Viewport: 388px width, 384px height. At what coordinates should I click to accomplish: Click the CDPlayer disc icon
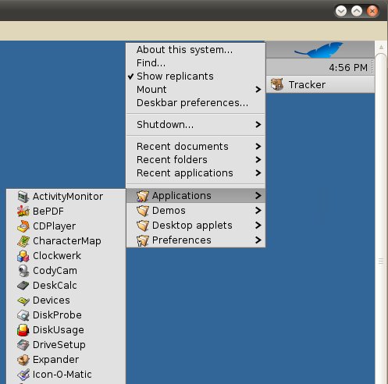[x=23, y=226]
